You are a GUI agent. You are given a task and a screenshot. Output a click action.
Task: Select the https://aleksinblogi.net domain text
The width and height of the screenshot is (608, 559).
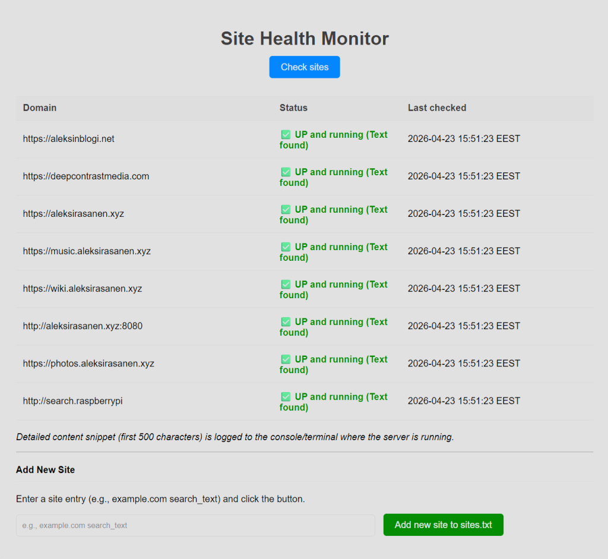68,139
